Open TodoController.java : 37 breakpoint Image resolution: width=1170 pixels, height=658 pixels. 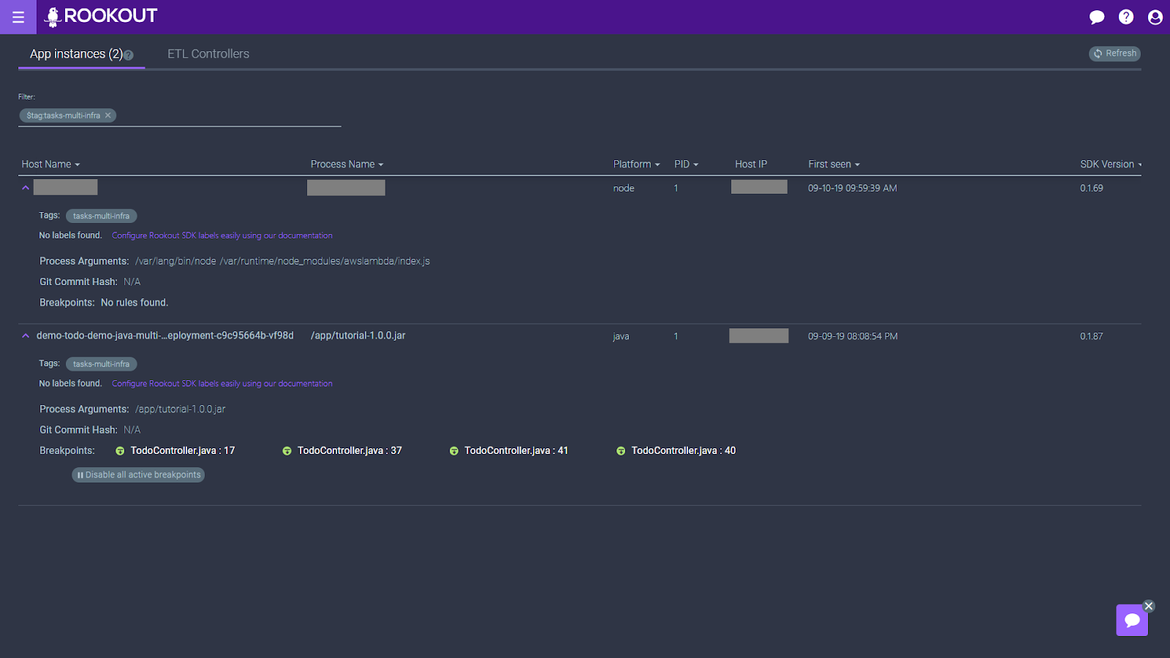tap(350, 450)
